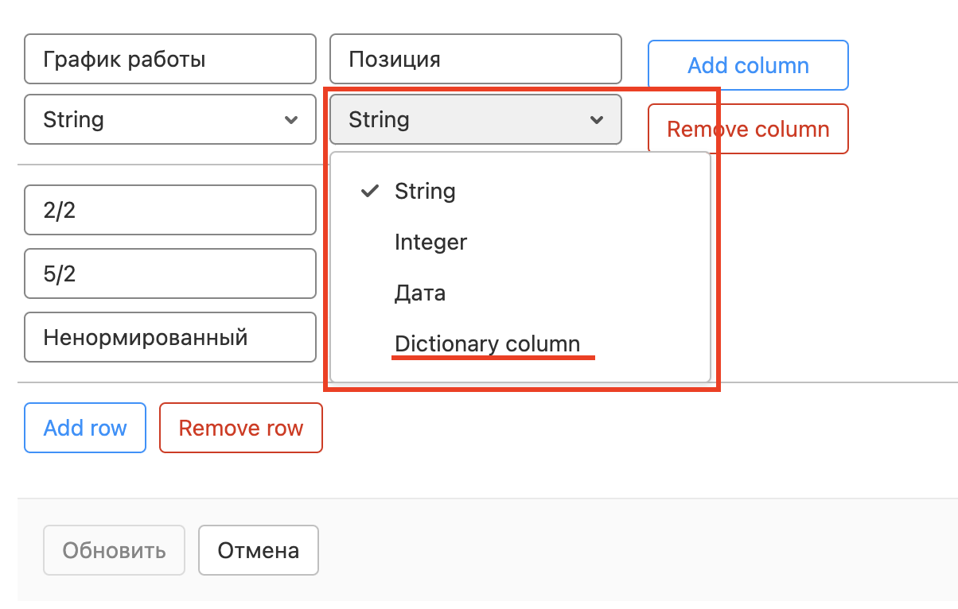
Task: Click the 2/2 row value field
Action: tap(170, 211)
